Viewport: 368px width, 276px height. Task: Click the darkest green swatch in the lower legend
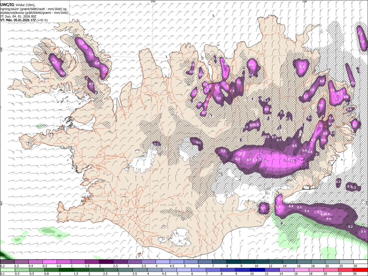[66, 270]
